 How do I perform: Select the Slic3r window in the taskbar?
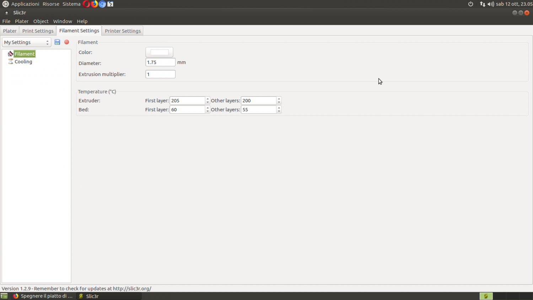[x=109, y=296]
